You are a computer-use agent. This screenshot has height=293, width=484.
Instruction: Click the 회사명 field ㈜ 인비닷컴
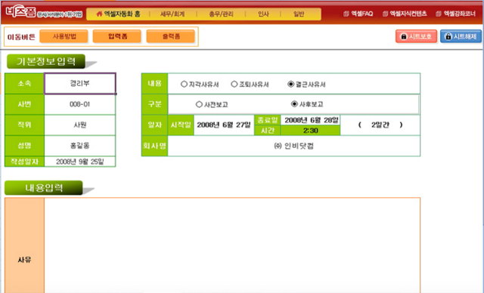[294, 146]
